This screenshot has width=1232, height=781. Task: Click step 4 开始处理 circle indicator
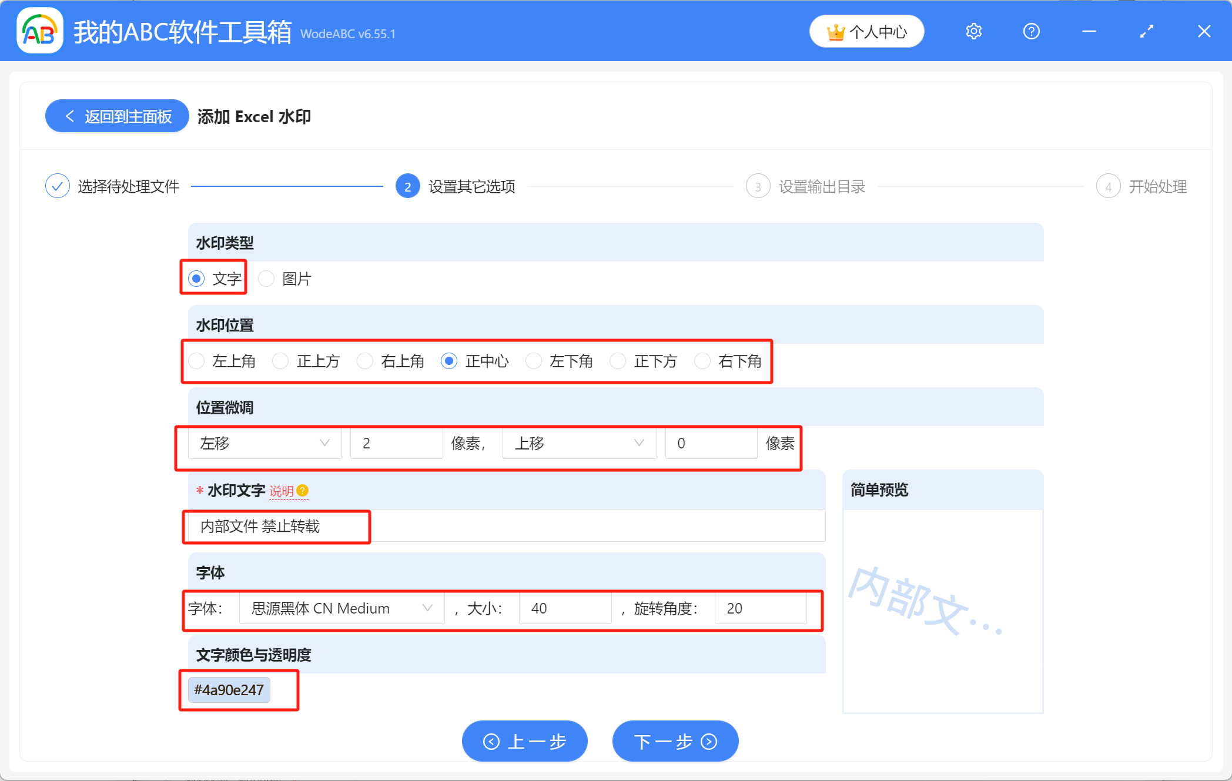1109,186
